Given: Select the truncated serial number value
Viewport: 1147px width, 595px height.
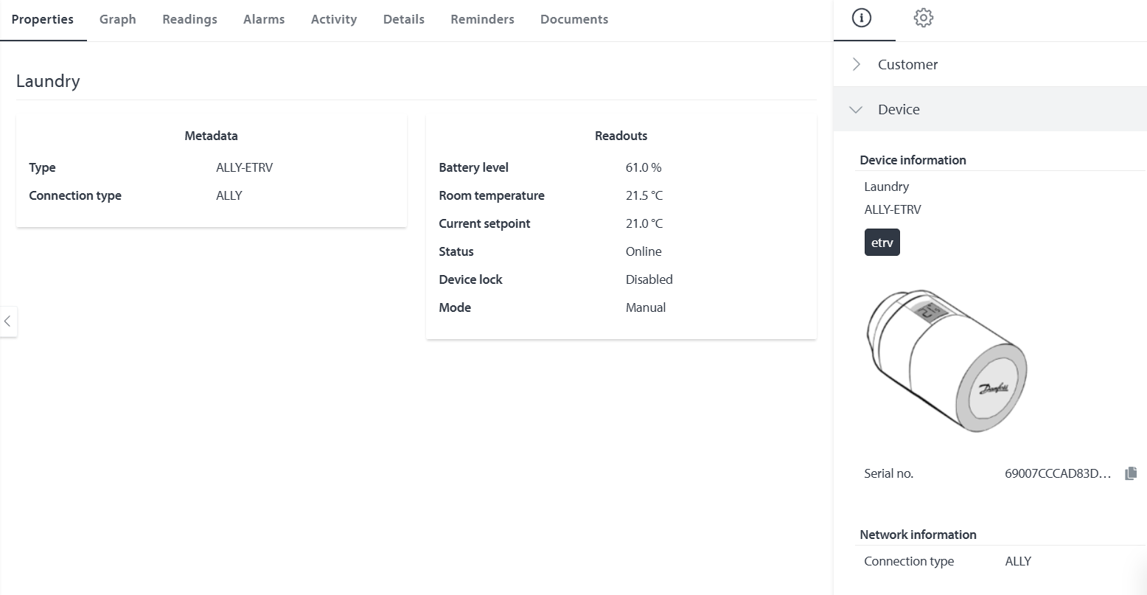Looking at the screenshot, I should (x=1057, y=473).
